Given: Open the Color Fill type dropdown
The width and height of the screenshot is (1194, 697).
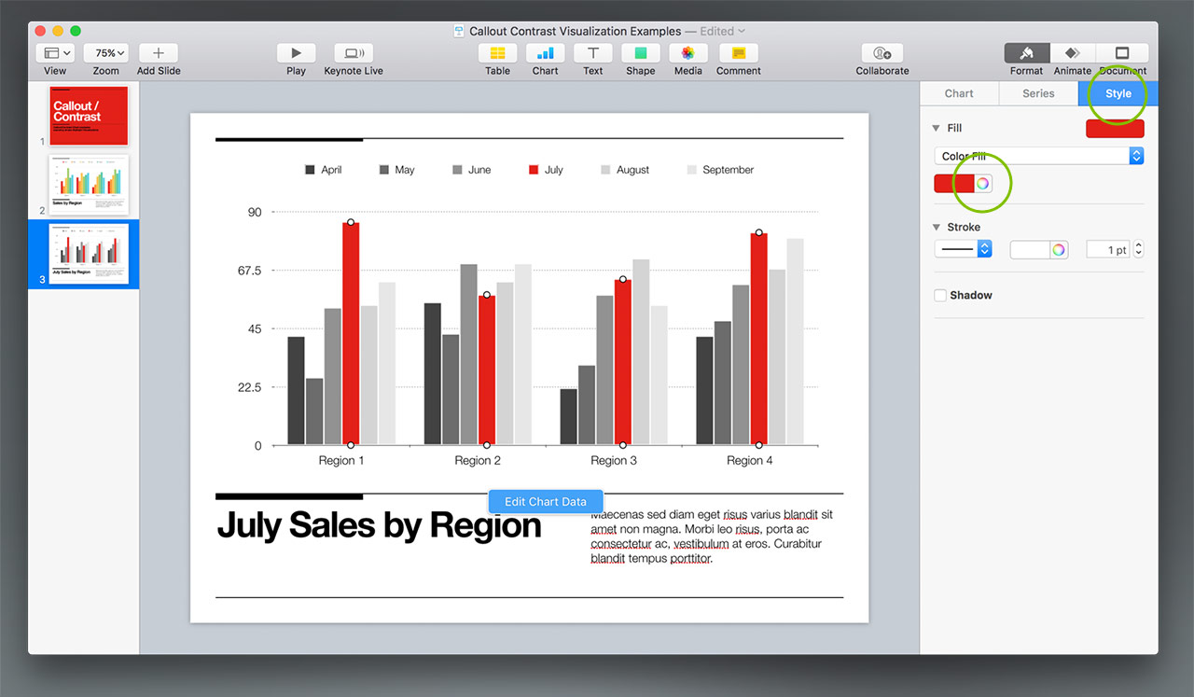Looking at the screenshot, I should [1038, 157].
